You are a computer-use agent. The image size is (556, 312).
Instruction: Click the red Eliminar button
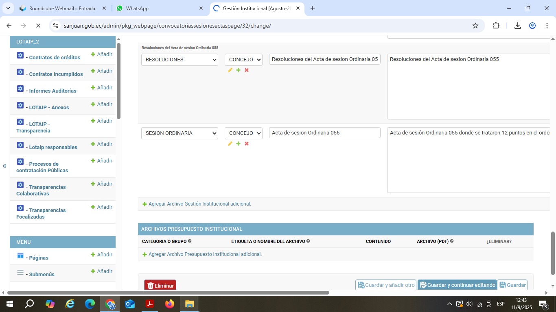coord(160,285)
